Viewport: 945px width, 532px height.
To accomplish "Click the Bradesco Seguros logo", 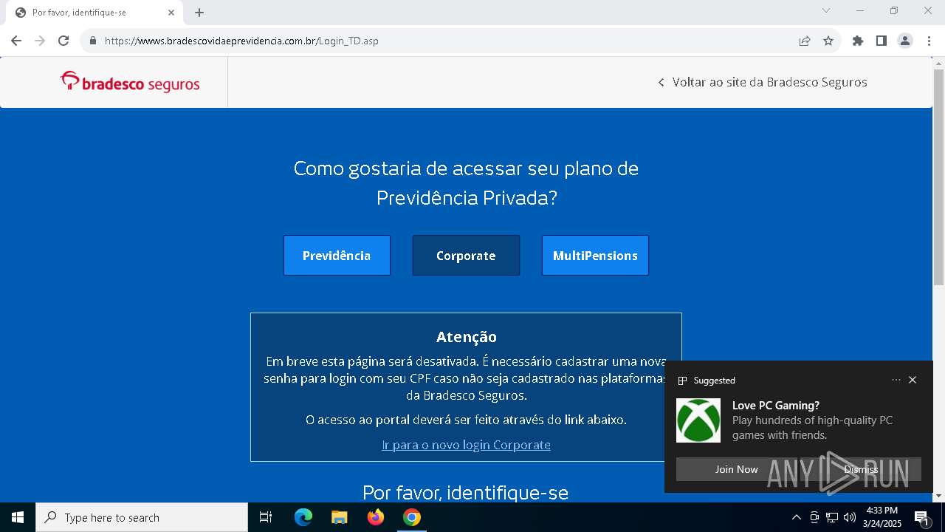I will 130,82.
